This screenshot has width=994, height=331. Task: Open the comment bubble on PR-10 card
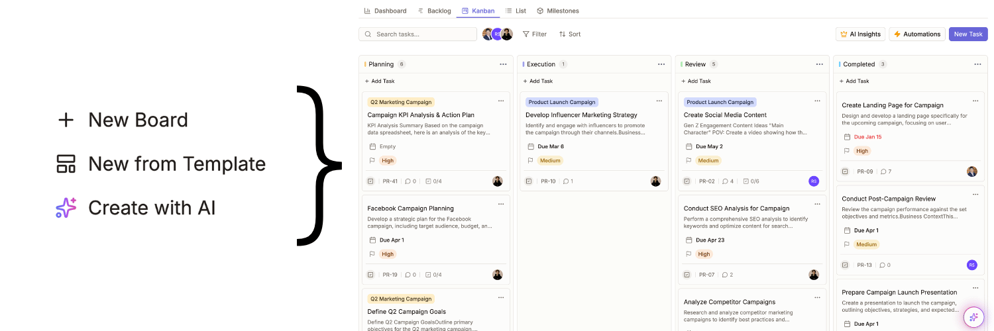click(x=566, y=181)
